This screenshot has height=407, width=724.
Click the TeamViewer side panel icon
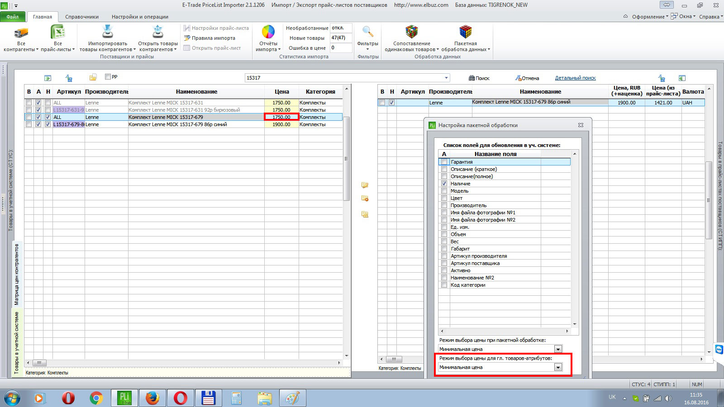coord(719,349)
